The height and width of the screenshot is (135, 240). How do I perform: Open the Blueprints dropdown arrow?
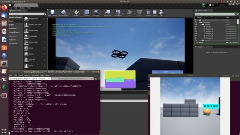112,13
